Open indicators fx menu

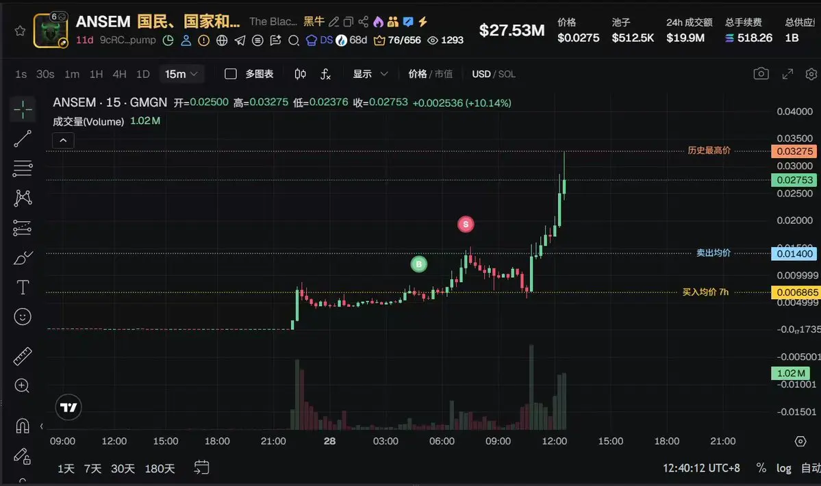coord(325,75)
